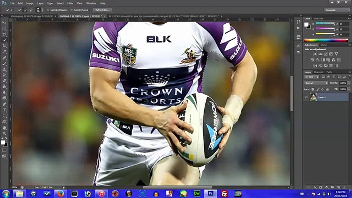Select the Eraser tool
This screenshot has width=352, height=198.
[x=4, y=81]
